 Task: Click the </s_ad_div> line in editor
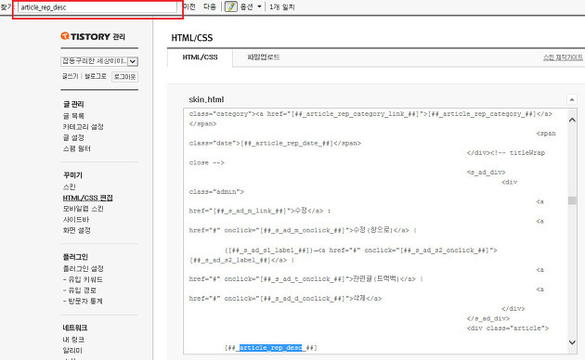[488, 318]
